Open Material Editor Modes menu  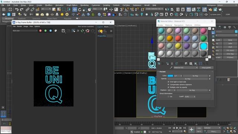pos(160,25)
